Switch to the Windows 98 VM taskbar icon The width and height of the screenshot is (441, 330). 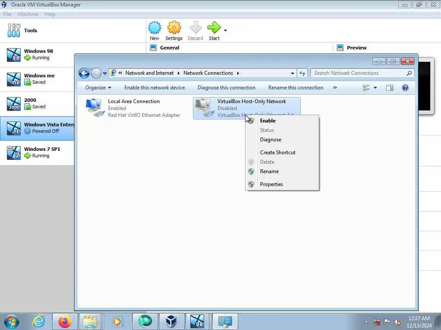[x=198, y=321]
